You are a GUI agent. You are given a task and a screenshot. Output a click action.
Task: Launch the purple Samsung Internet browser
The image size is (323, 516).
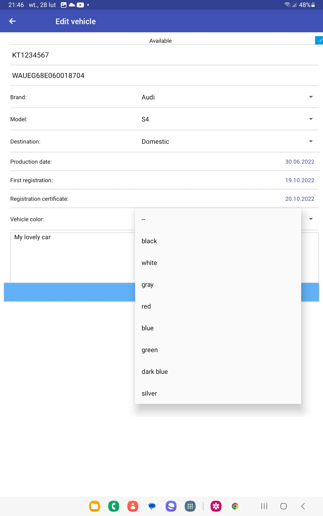coord(171,506)
